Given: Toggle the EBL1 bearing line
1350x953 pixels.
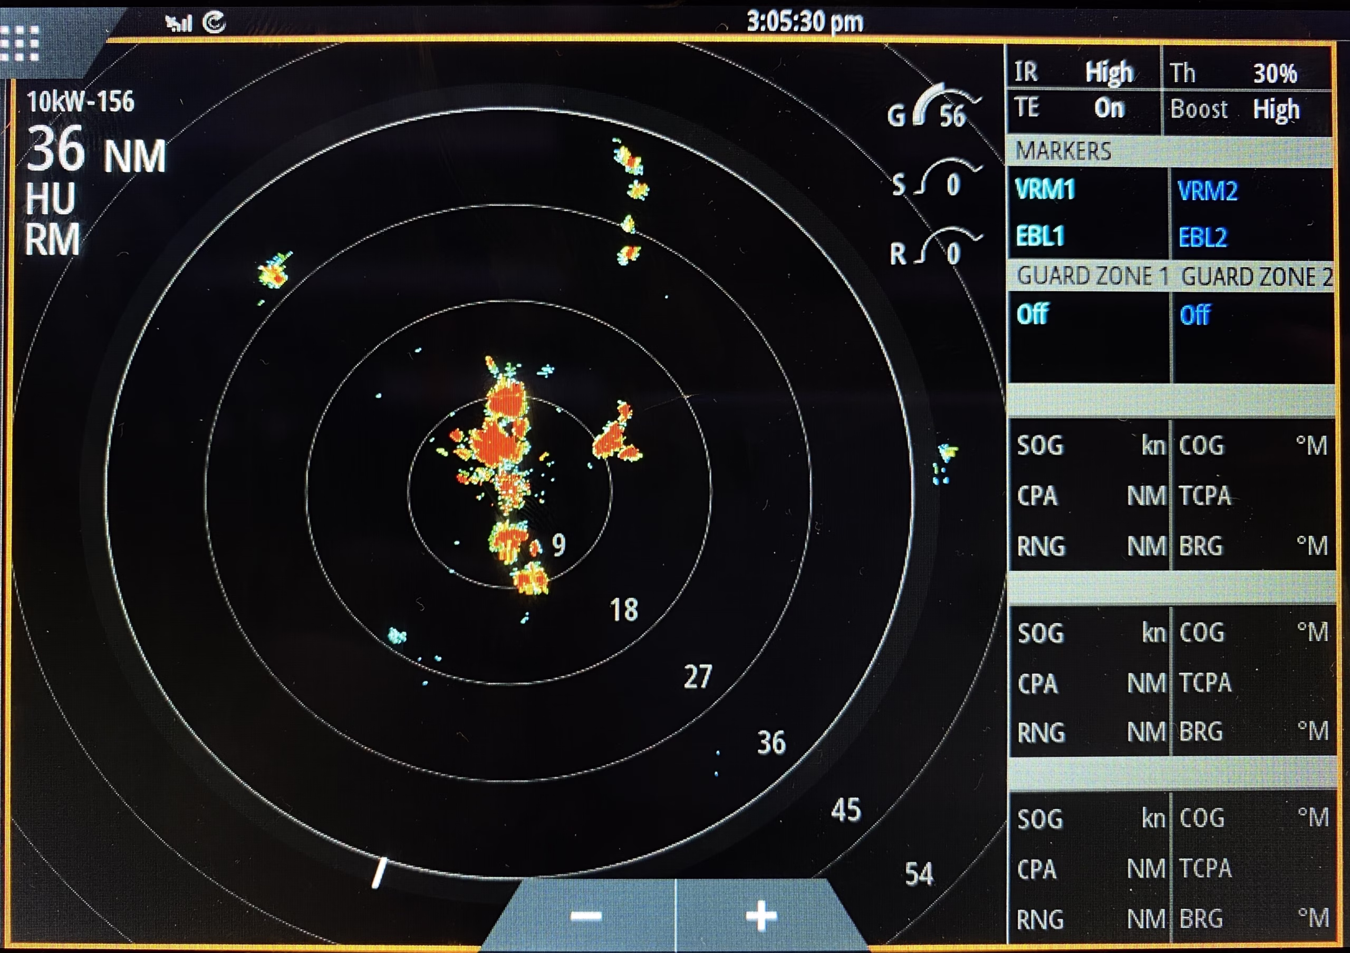Looking at the screenshot, I should click(1040, 236).
